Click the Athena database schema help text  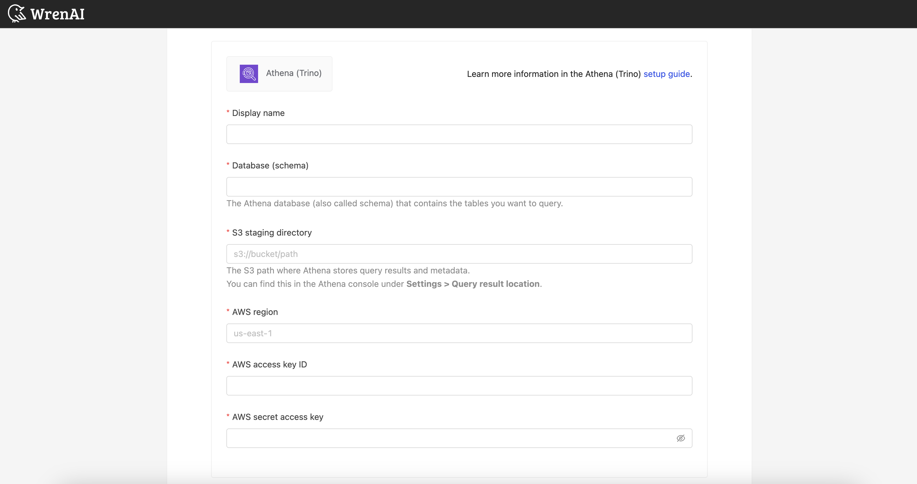click(394, 203)
